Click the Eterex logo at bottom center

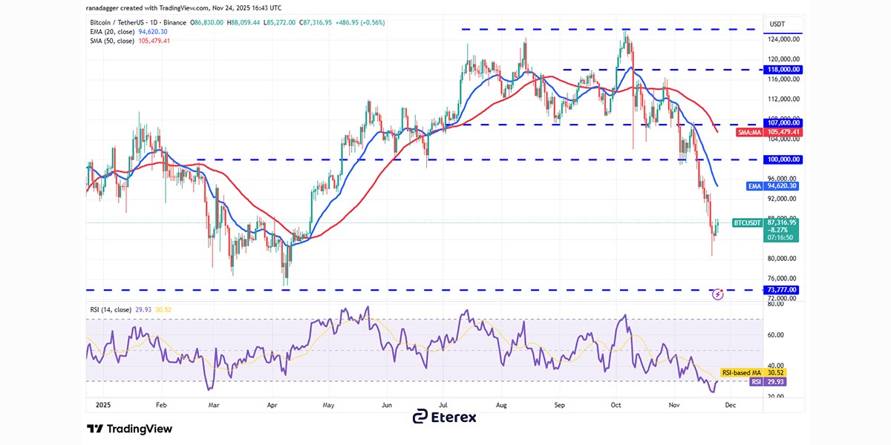(446, 418)
